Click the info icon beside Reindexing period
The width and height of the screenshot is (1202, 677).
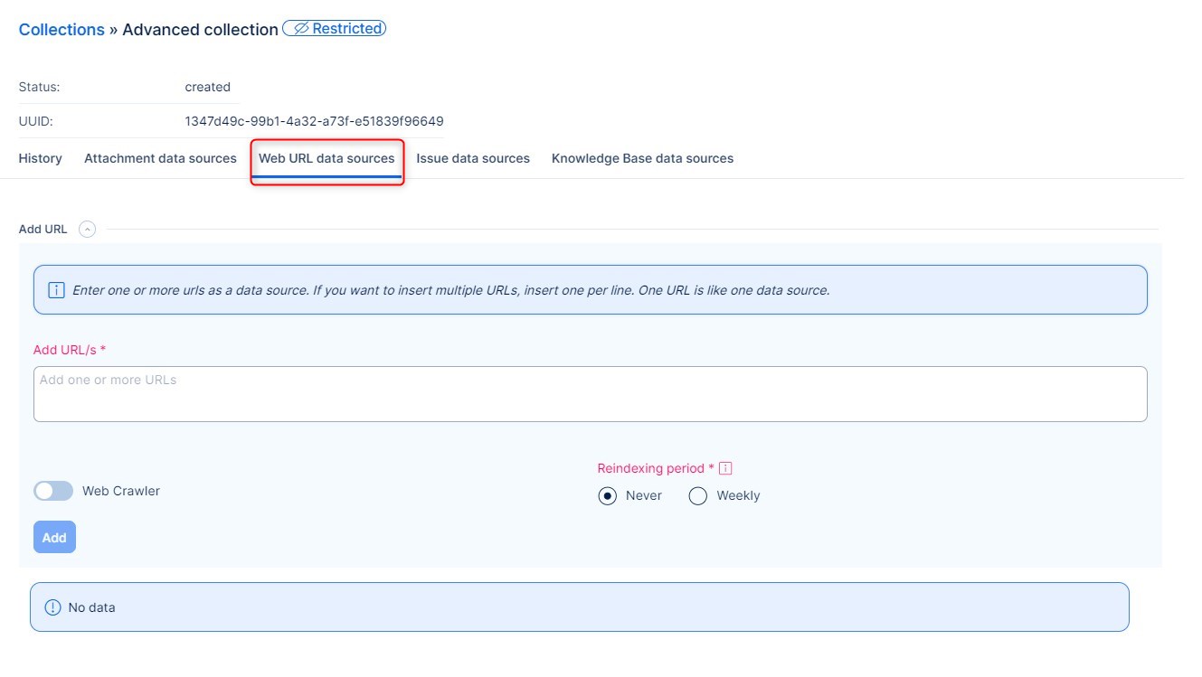pyautogui.click(x=725, y=468)
